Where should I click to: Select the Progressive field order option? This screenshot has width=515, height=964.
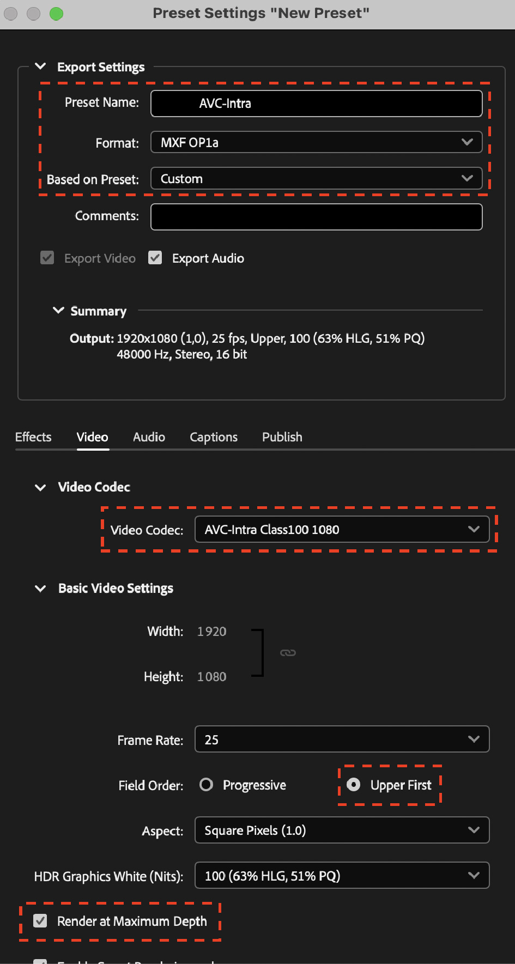click(x=206, y=785)
